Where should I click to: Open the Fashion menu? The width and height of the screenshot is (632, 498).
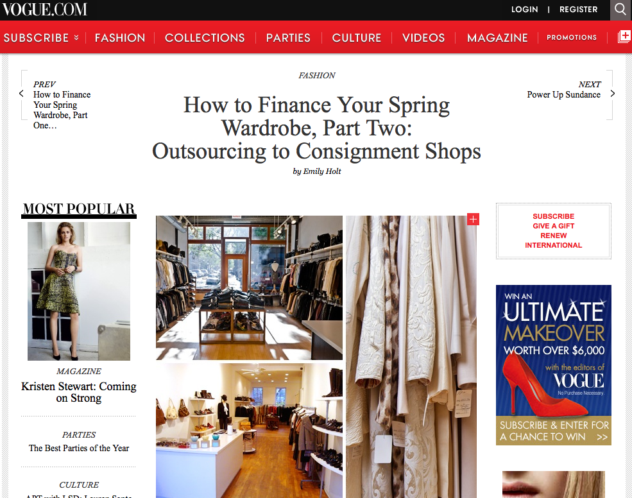[x=120, y=38]
